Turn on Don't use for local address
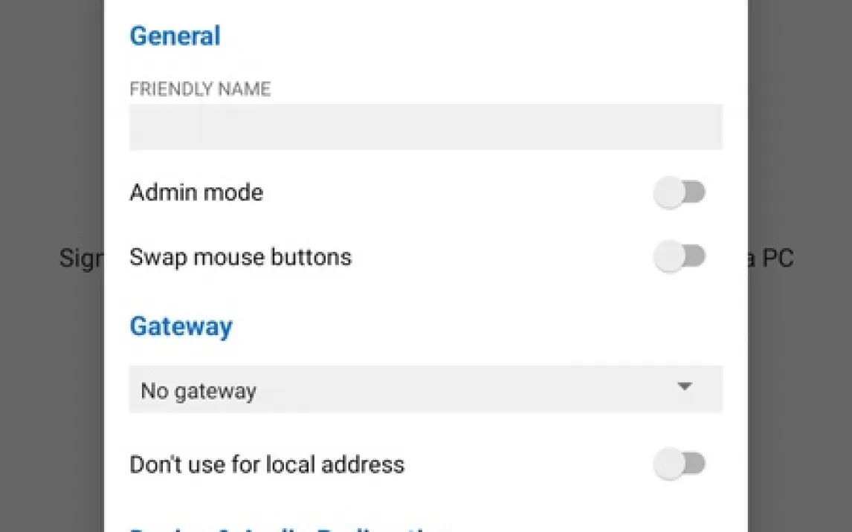Screen dimensions: 852x532 pyautogui.click(x=680, y=464)
